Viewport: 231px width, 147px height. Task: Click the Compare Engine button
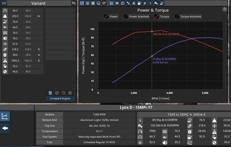tap(60, 99)
